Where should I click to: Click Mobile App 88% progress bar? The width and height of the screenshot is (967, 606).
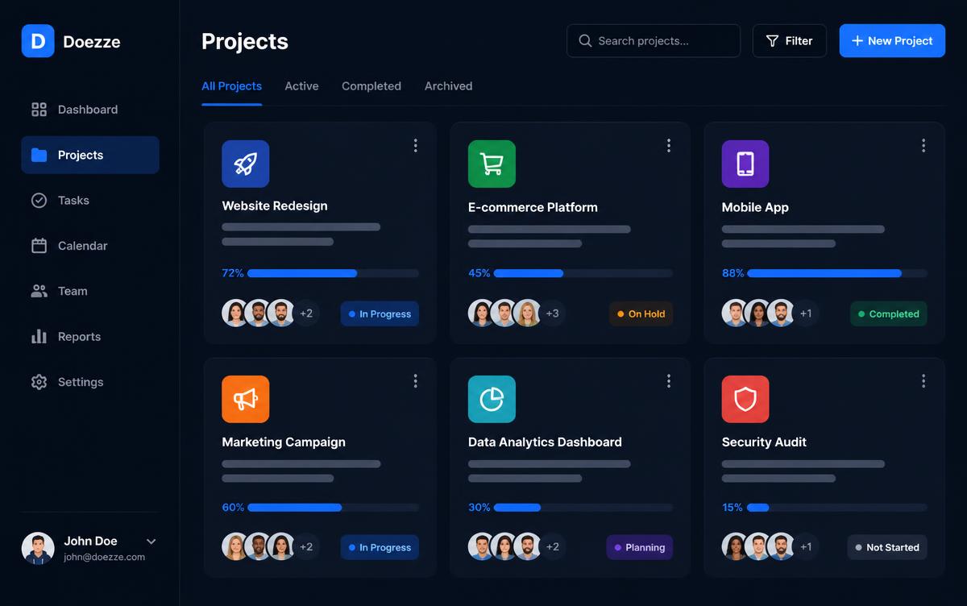(837, 273)
